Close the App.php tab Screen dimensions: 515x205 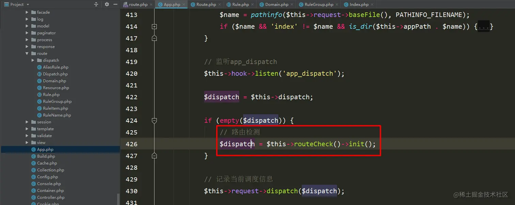pyautogui.click(x=184, y=4)
